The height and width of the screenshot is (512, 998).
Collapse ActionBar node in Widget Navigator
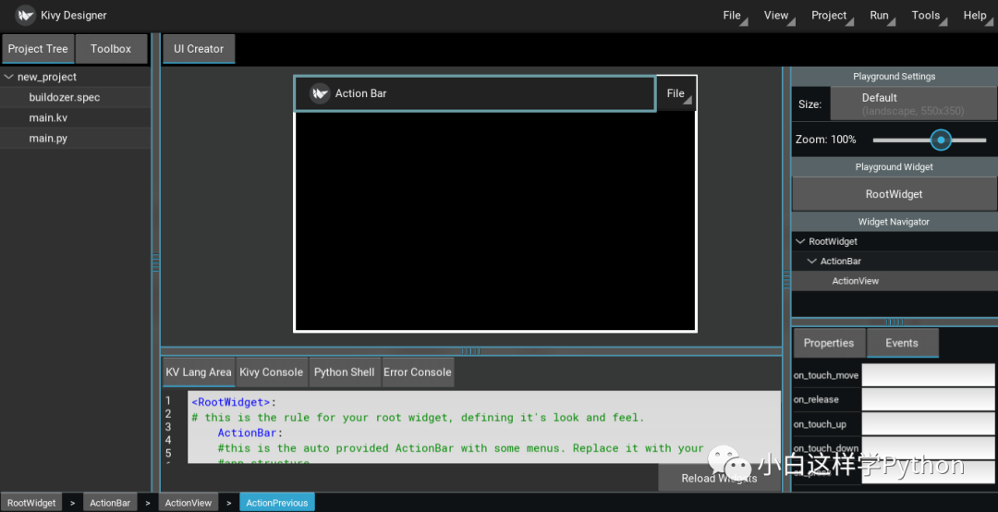811,262
